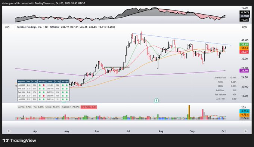Screen dimensions: 254x147
Task: Click the 0.0000 indicator value label
Action: 245,16
